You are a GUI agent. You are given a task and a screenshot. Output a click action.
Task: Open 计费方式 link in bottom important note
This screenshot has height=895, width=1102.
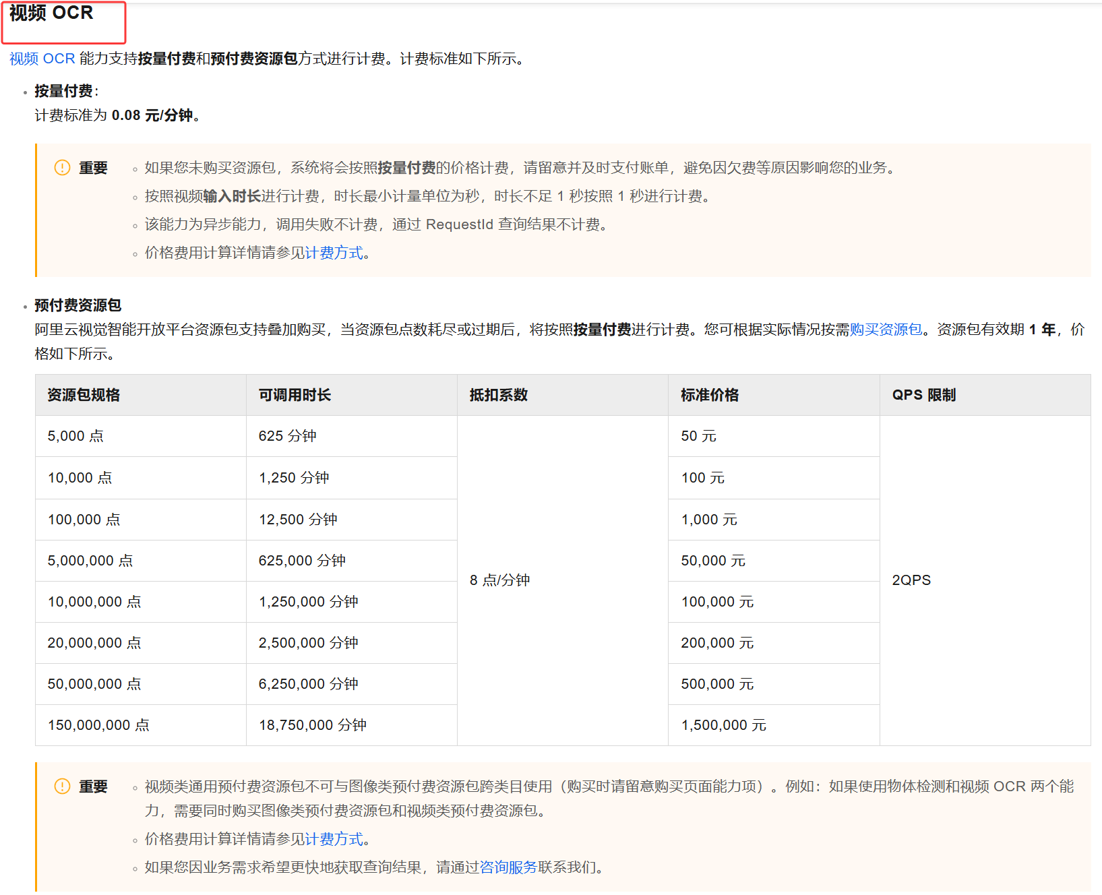(x=334, y=839)
